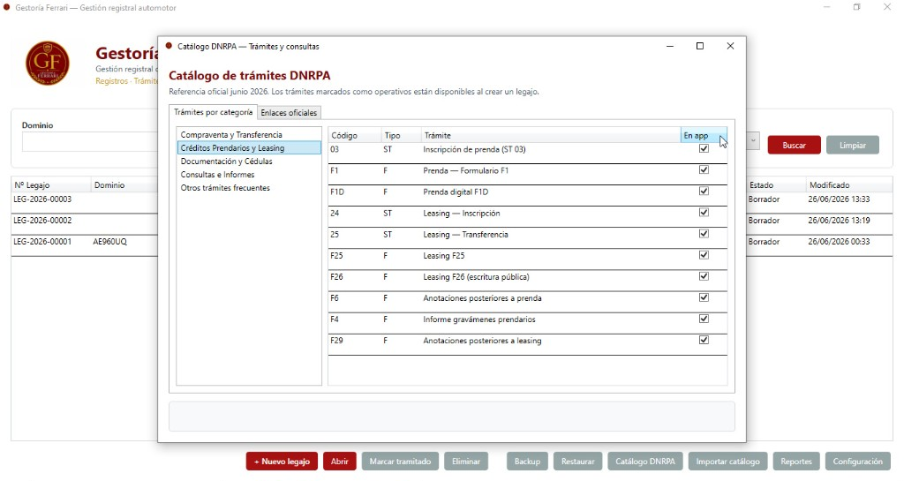904x481 pixels.
Task: Toggle En app checkbox for Leasing — Inscripción
Action: pyautogui.click(x=704, y=213)
